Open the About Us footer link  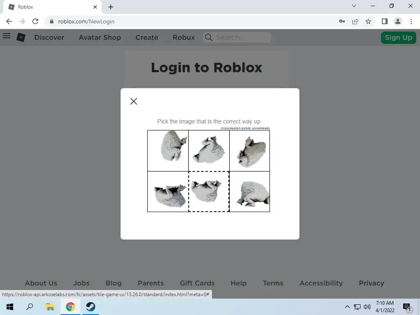(x=41, y=283)
